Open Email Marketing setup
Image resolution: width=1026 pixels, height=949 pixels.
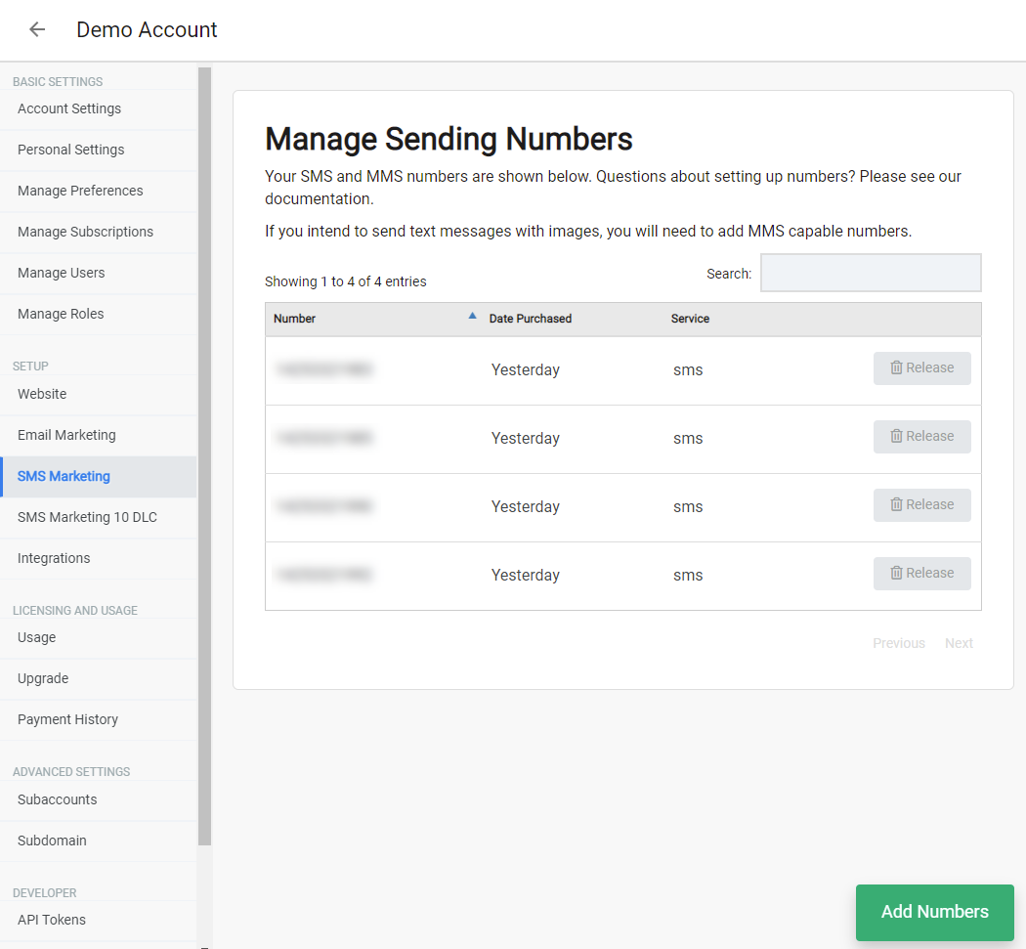pos(98,435)
